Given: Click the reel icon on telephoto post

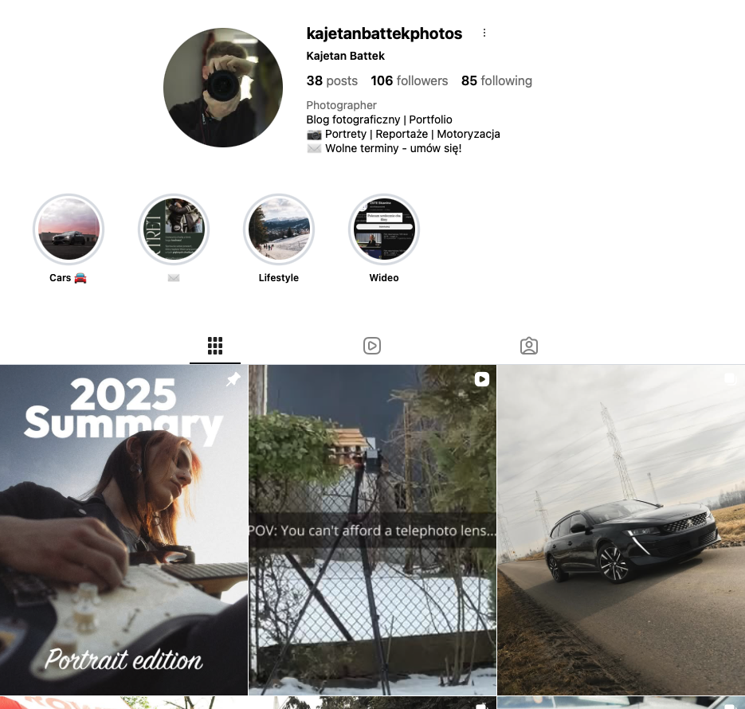Looking at the screenshot, I should click(x=482, y=379).
